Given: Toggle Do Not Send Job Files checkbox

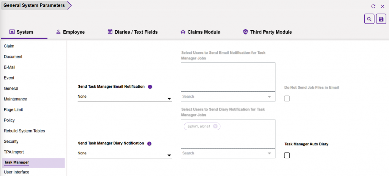Looking at the screenshot, I should (287, 98).
